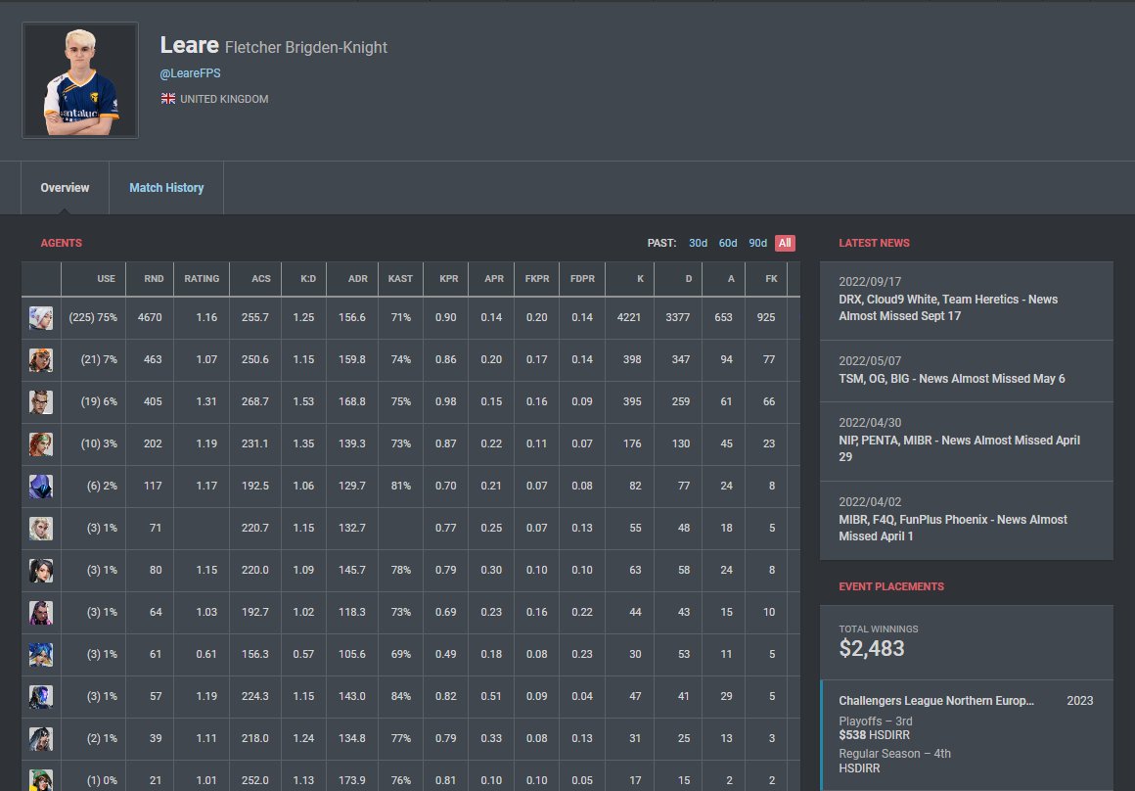Click the KAST column header
Screen dimensions: 1135x791
pos(400,279)
